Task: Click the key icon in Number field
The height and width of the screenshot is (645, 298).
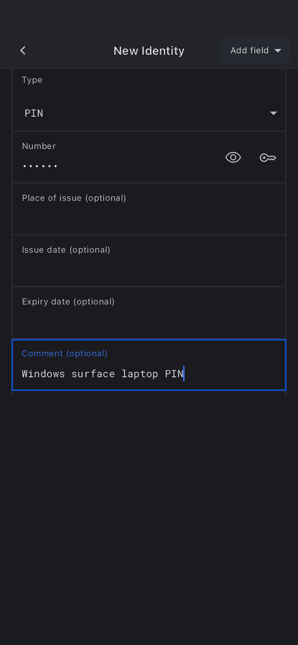Action: click(268, 158)
